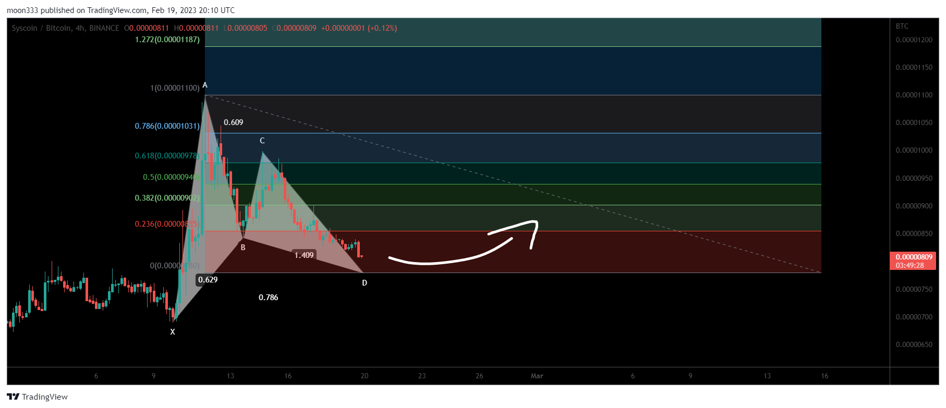This screenshot has width=946, height=408.
Task: Select pattern point label D
Action: (365, 283)
